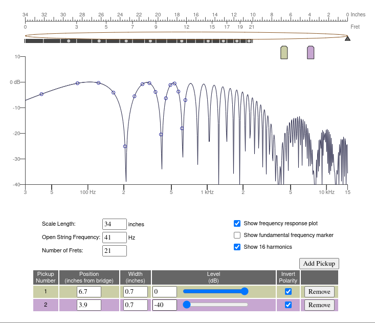Click the pickup 2 level slider handle
The image size is (375, 323).
(187, 305)
